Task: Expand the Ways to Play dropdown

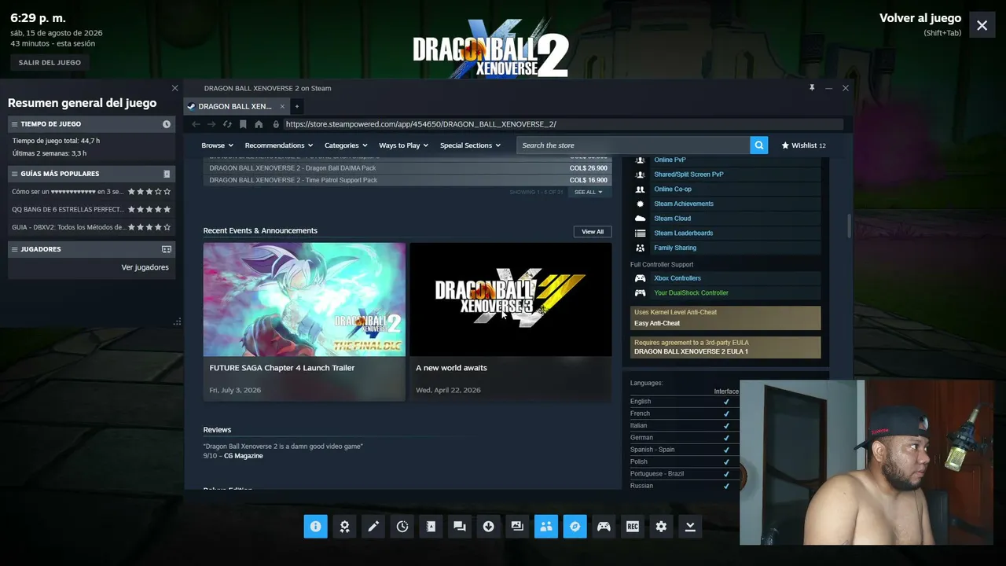Action: pos(405,145)
